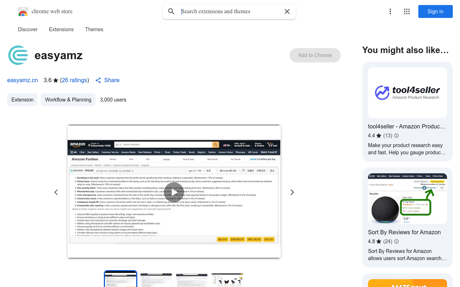Open the tool4seller card image

(408, 93)
